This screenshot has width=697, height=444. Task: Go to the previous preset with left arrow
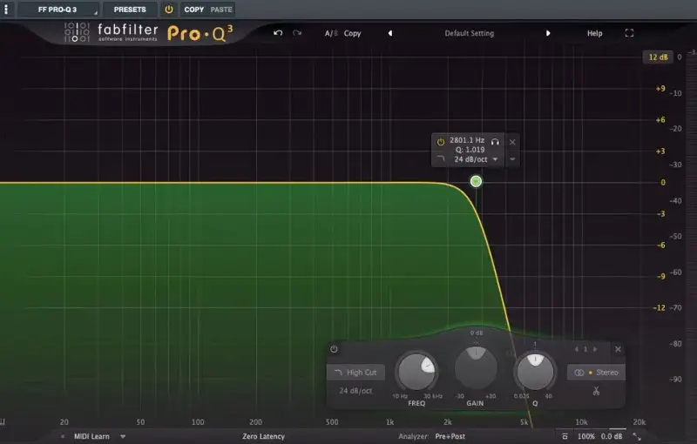[389, 33]
